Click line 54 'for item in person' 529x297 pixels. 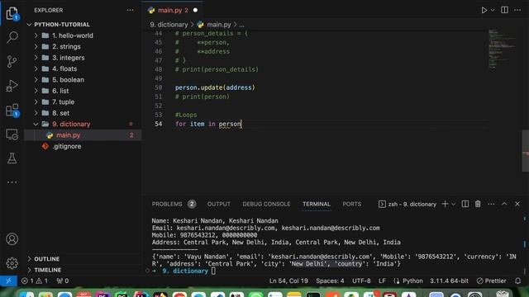coord(208,124)
